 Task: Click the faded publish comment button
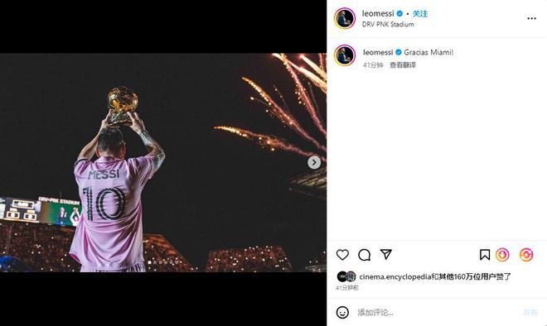pos(530,313)
